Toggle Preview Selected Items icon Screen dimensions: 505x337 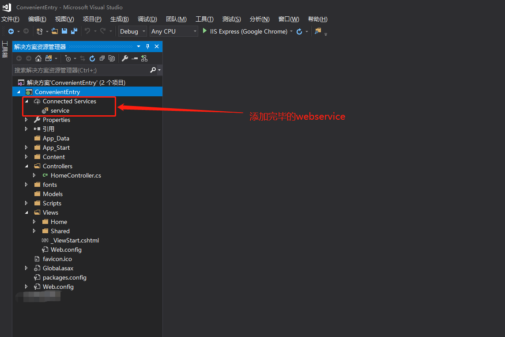click(x=135, y=58)
